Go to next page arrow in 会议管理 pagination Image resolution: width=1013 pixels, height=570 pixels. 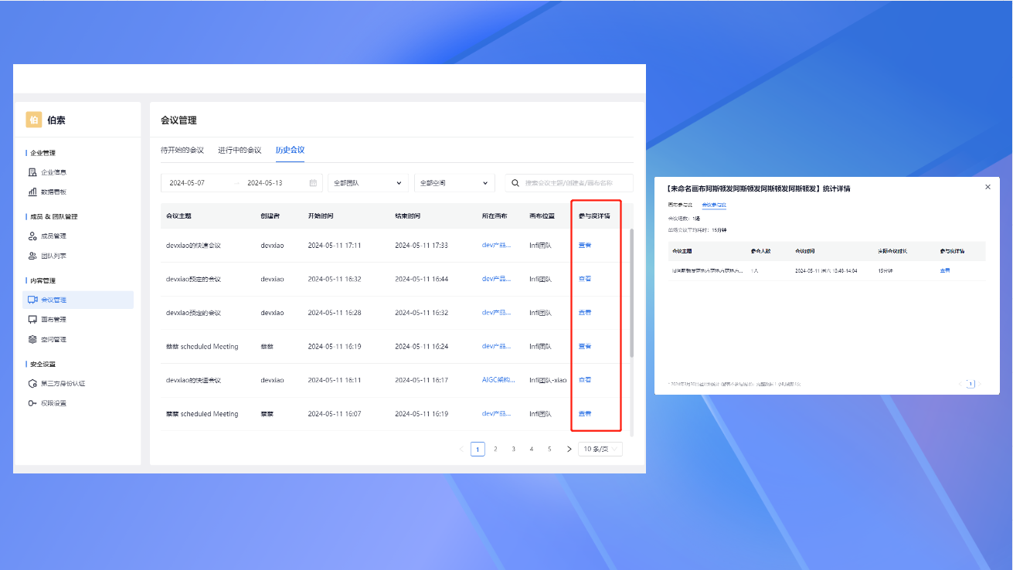tap(569, 449)
